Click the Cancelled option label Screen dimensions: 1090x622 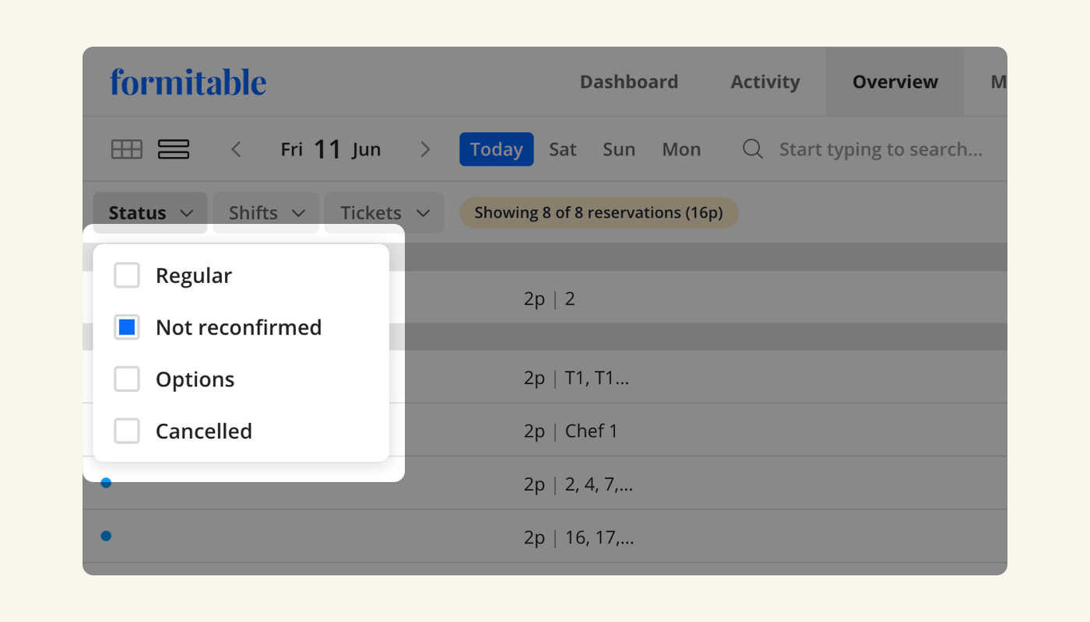204,432
